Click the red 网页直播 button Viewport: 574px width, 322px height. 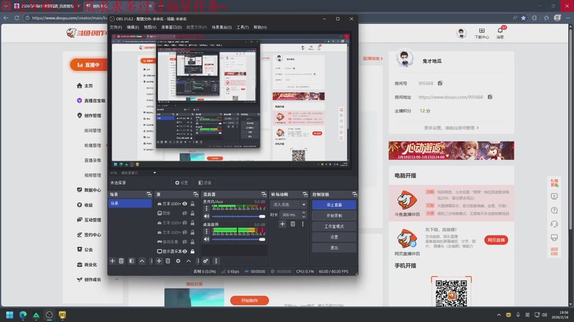496,240
